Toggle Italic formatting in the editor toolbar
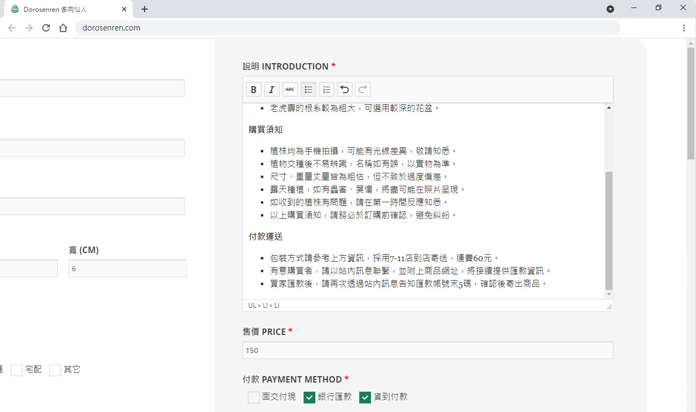This screenshot has width=696, height=412. [272, 89]
